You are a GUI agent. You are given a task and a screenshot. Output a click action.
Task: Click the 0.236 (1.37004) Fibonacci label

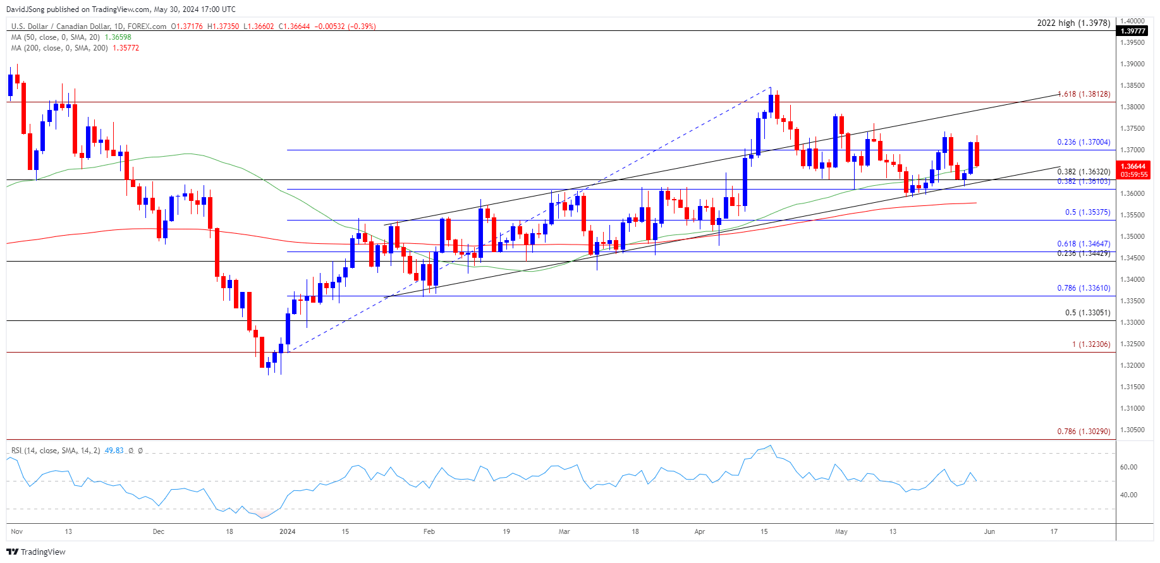point(1084,142)
